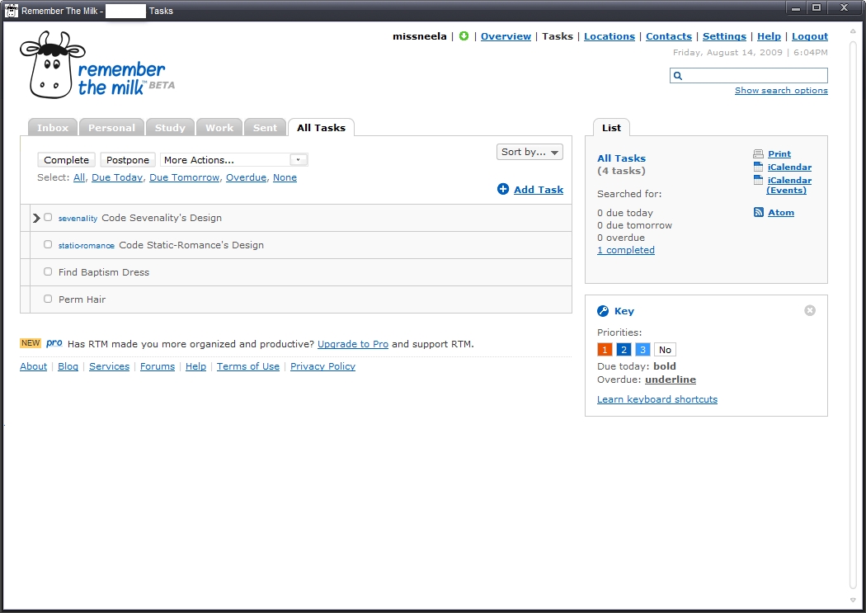Open the Settings link
This screenshot has width=866, height=613.
(x=724, y=36)
